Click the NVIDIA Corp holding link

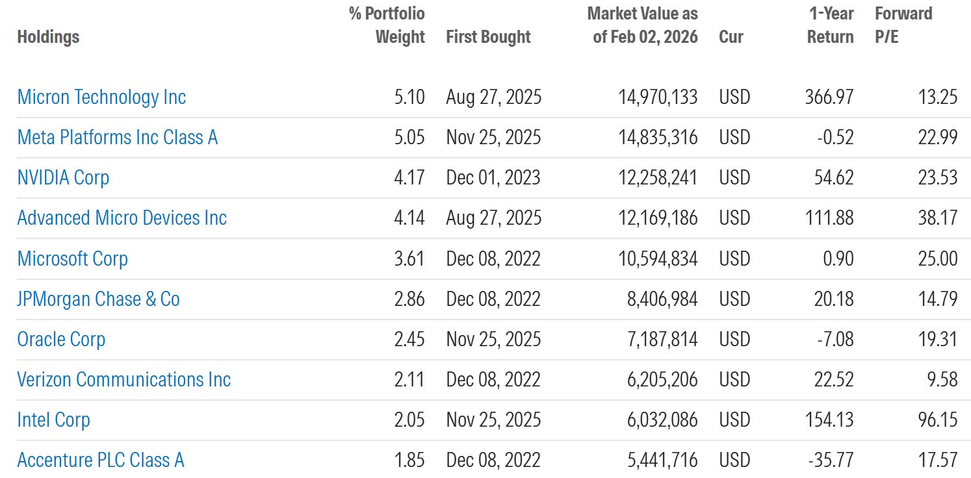63,178
